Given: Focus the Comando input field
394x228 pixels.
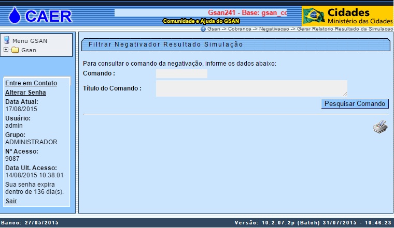Looking at the screenshot, I should tap(181, 73).
